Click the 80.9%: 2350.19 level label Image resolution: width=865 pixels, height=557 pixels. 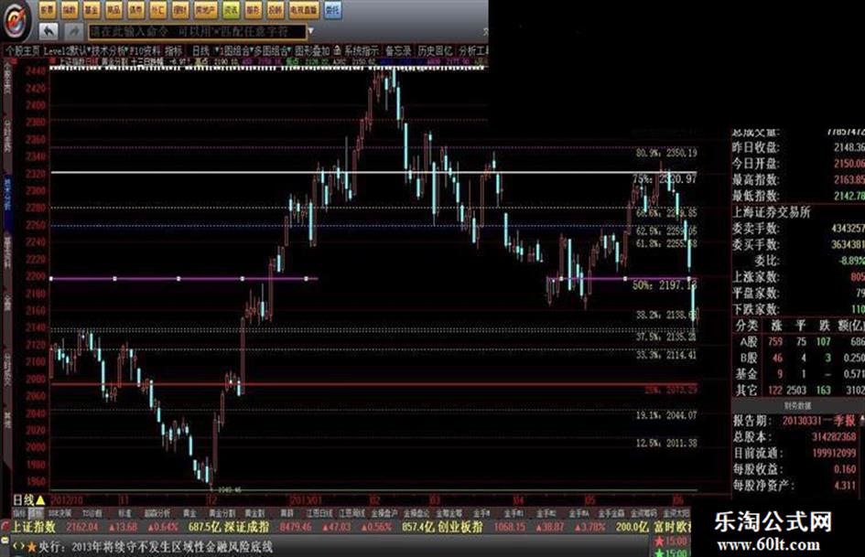[665, 153]
